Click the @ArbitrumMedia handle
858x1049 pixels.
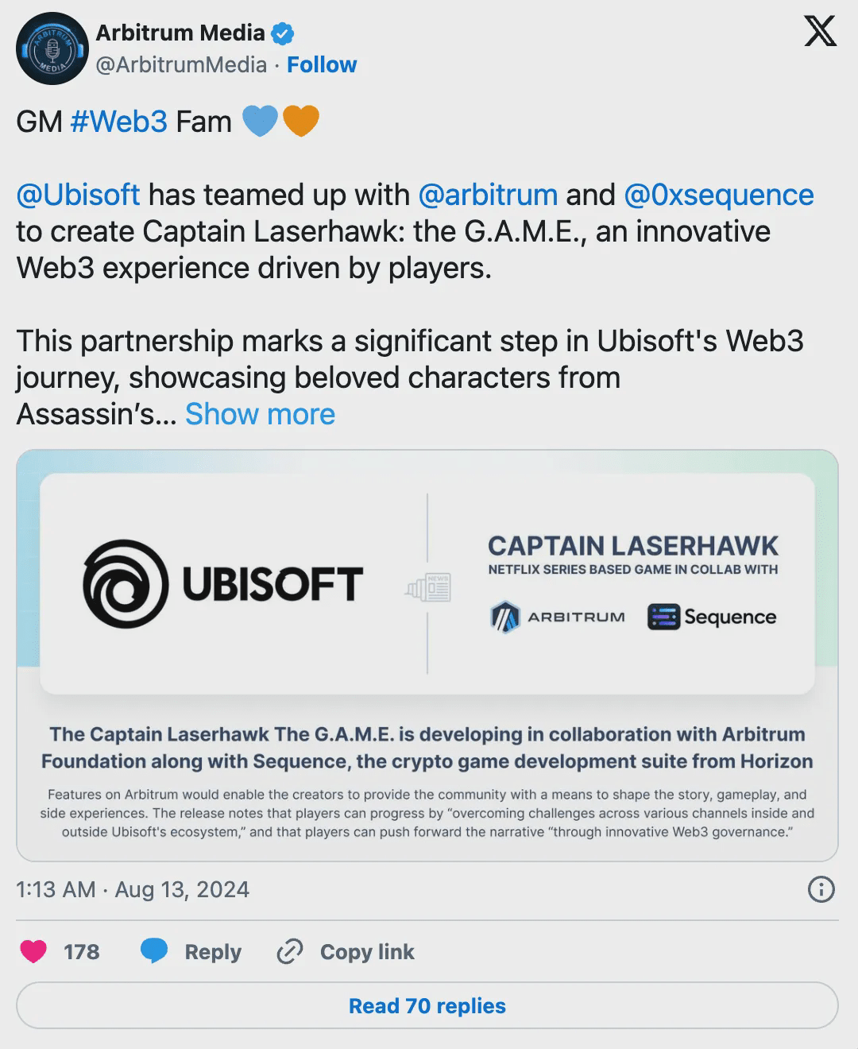coord(181,64)
